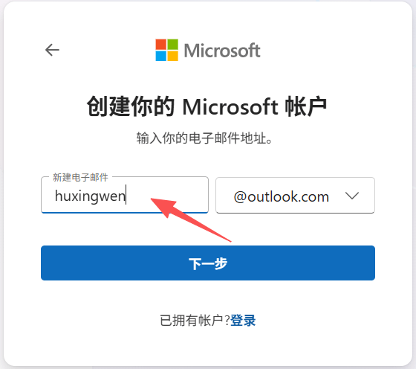416x369 pixels.
Task: Click the 输入你的电子邮件地址 subtitle
Action: click(204, 138)
